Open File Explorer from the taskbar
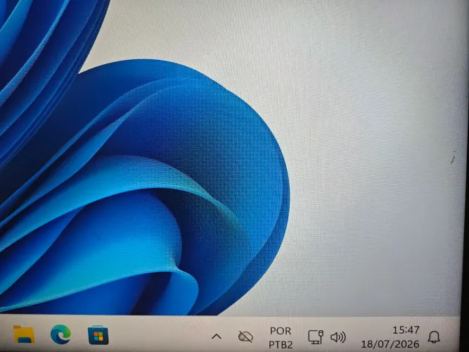469x352 pixels. coord(24,334)
